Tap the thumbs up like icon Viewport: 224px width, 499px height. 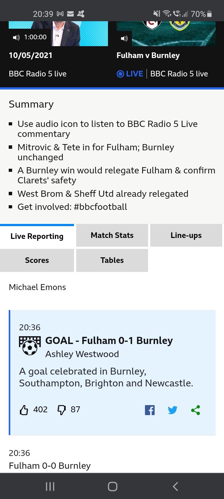click(24, 410)
